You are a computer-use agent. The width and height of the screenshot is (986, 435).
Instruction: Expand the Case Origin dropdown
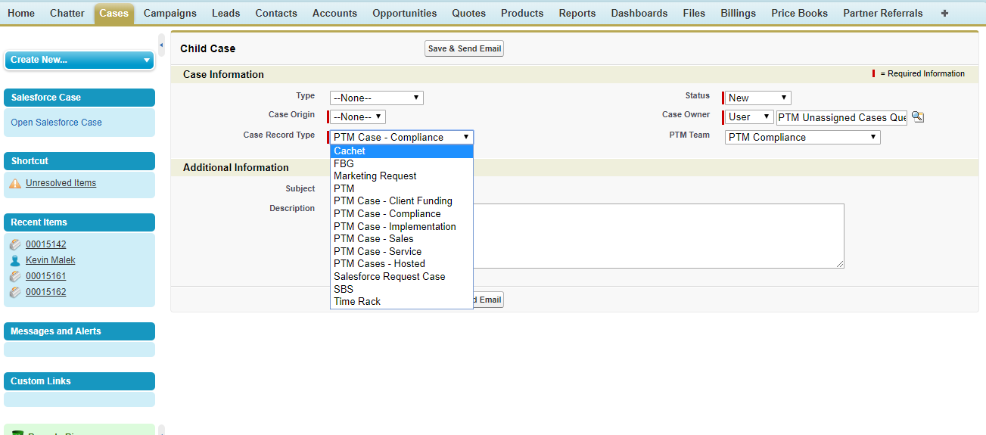tap(358, 117)
